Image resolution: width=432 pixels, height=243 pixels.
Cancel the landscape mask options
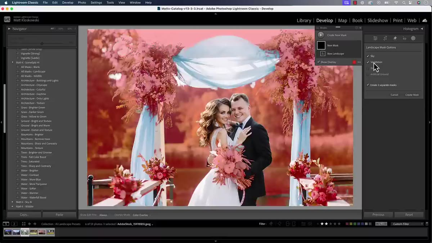pyautogui.click(x=394, y=95)
